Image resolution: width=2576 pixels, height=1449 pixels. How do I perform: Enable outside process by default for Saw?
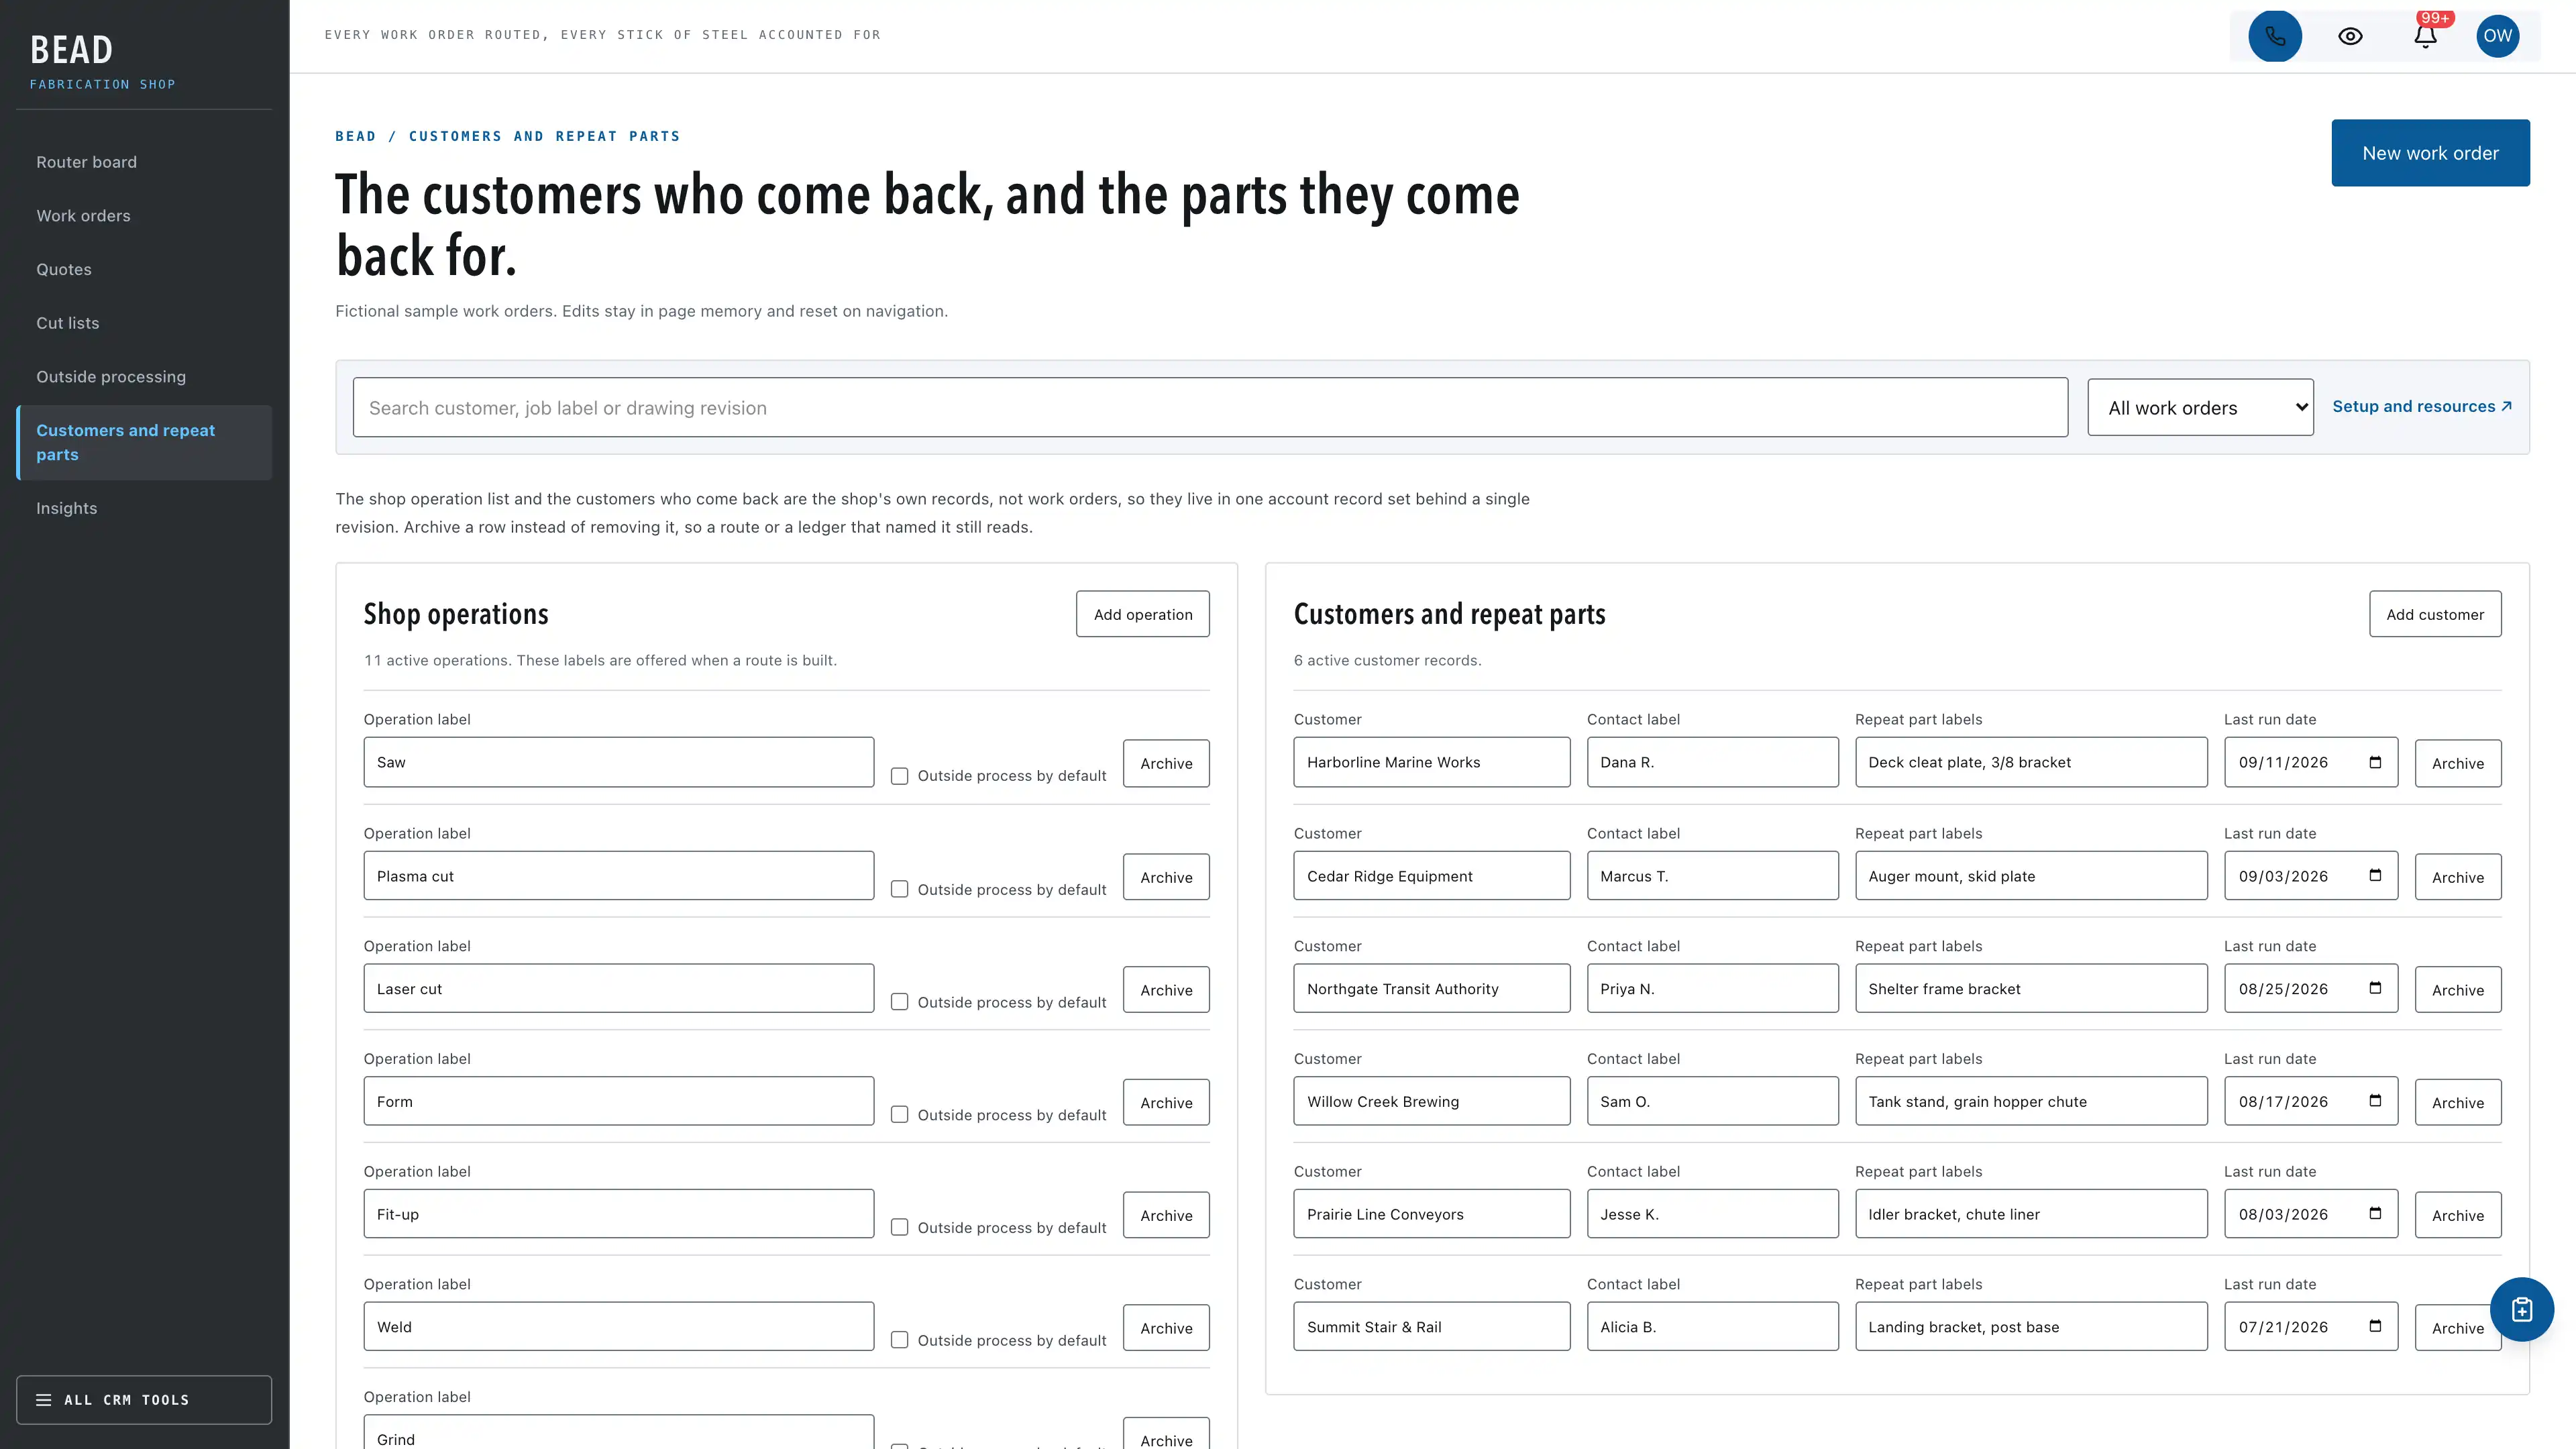899,776
